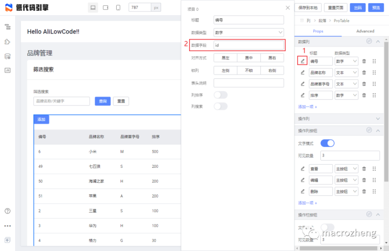Collapse the 数据列 section

pos(378,42)
